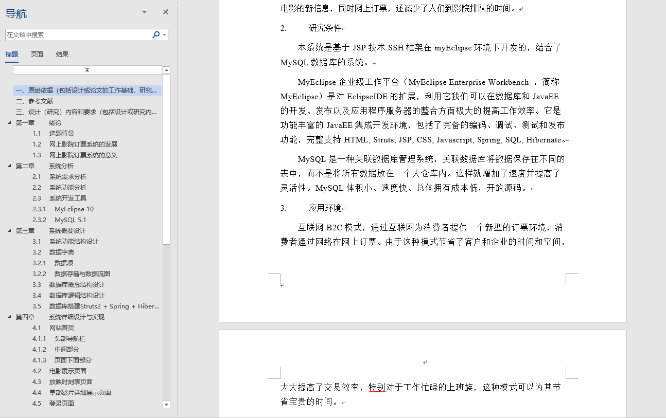Switch to the 结果 tab
Image resolution: width=666 pixels, height=418 pixels.
coord(62,54)
